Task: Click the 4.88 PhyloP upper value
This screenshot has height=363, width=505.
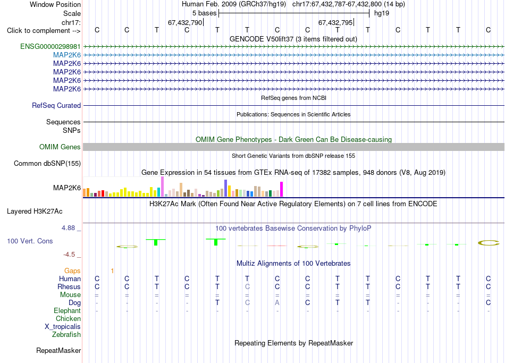Action: pyautogui.click(x=69, y=228)
